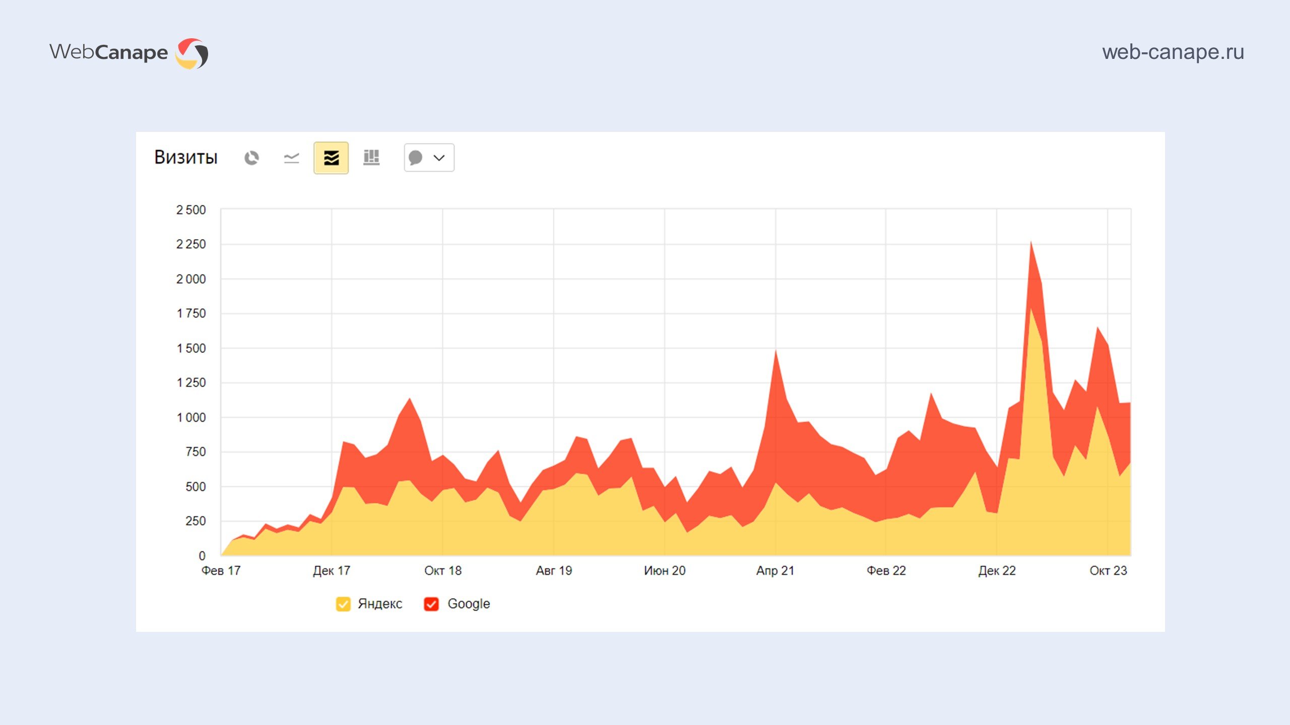Switch to the pie chart view
Screen dimensions: 1290x725
251,158
